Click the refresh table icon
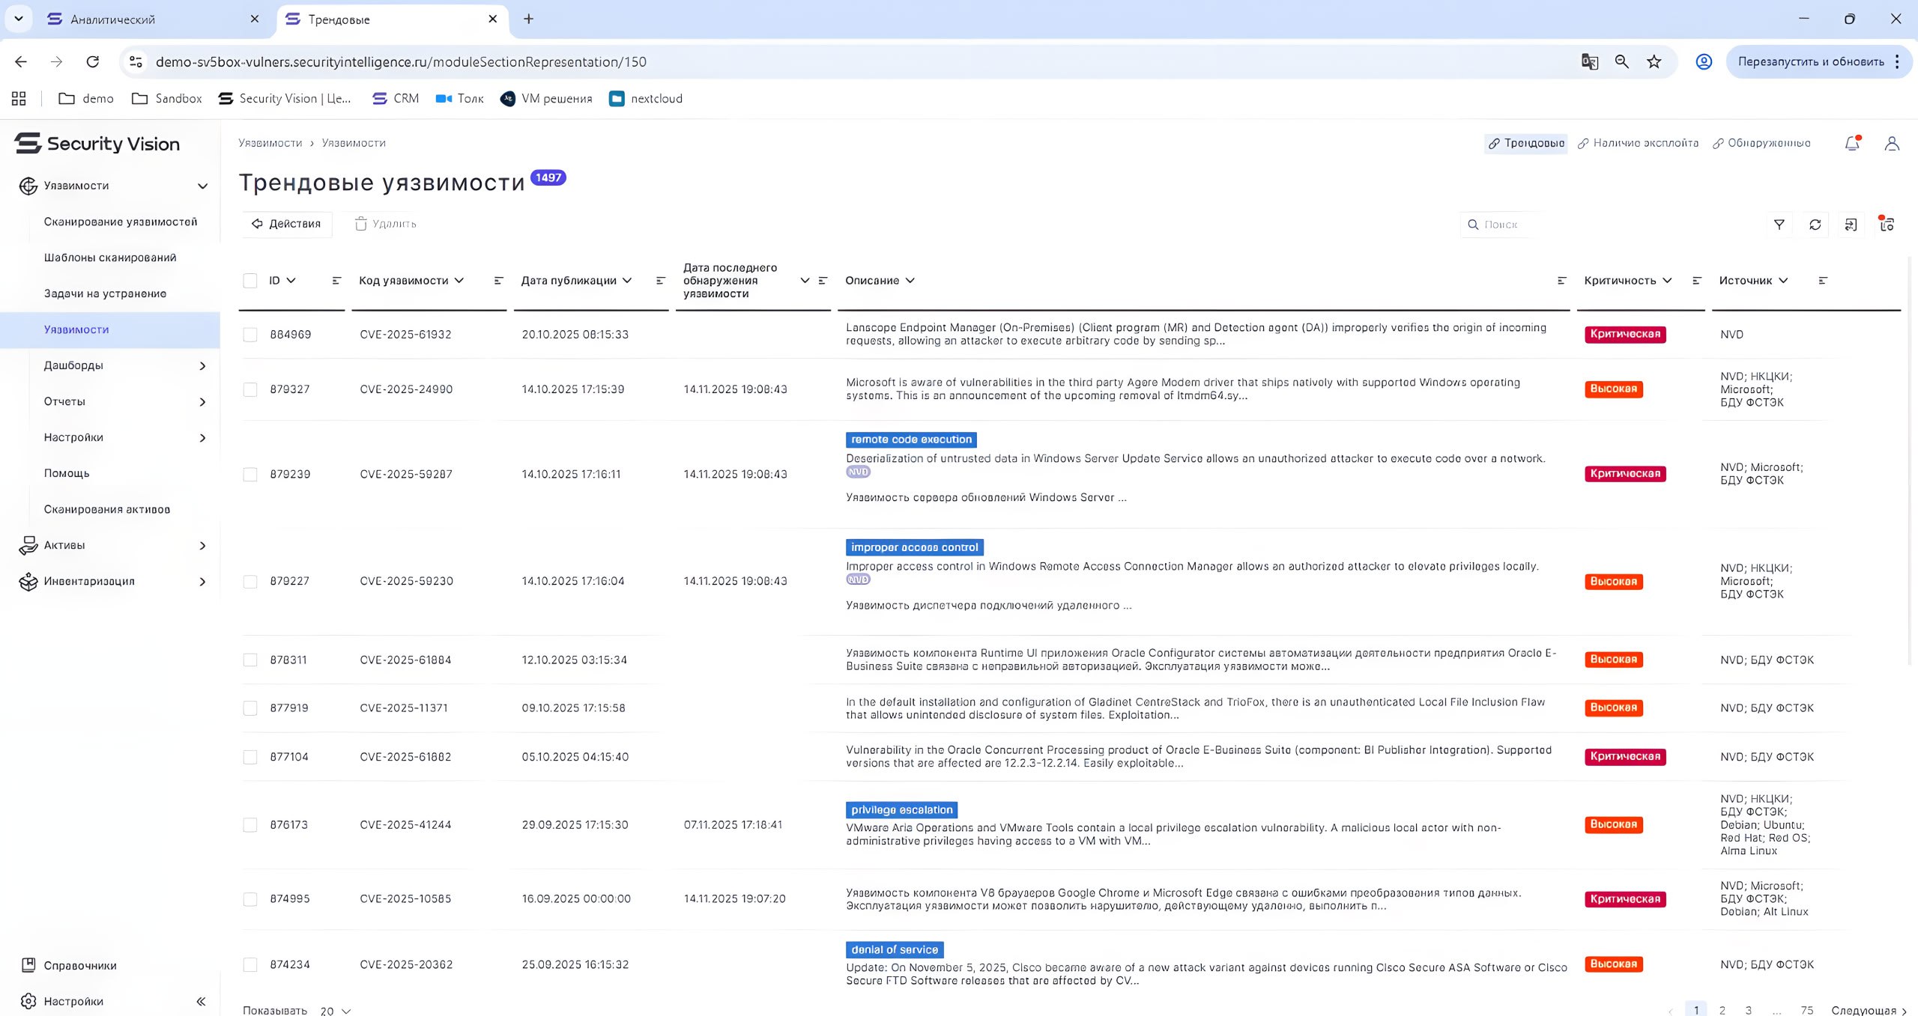Screen dimensions: 1918x1016 click(x=1815, y=225)
